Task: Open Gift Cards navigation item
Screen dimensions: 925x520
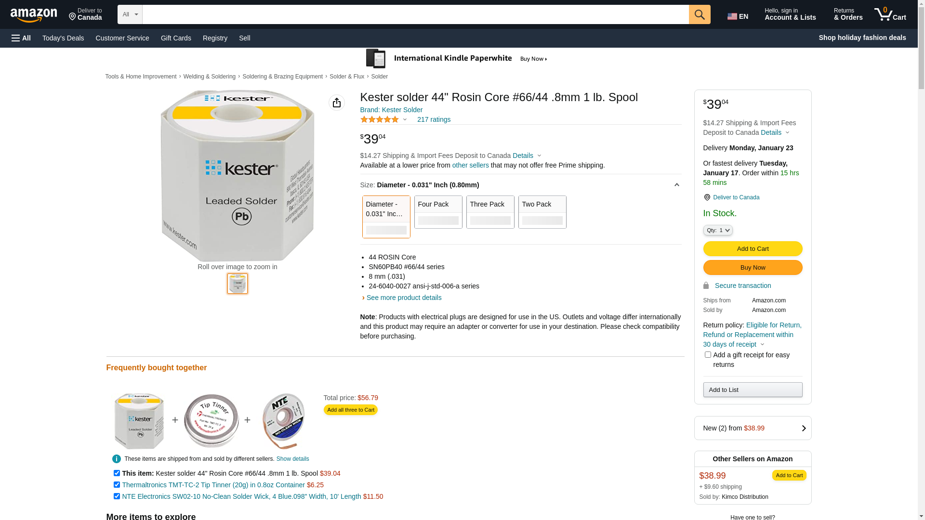Action: pyautogui.click(x=176, y=38)
